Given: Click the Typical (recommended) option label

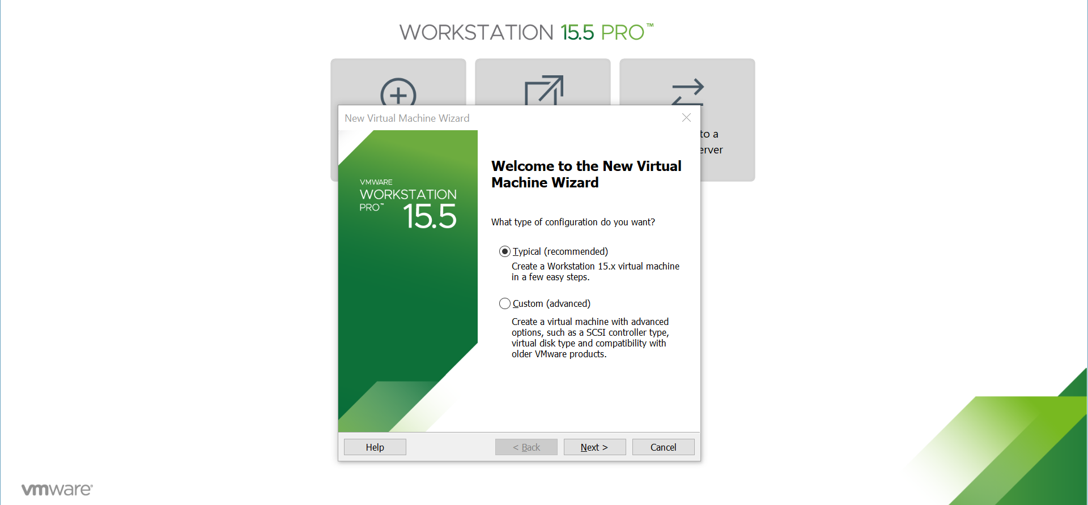Looking at the screenshot, I should [x=560, y=251].
